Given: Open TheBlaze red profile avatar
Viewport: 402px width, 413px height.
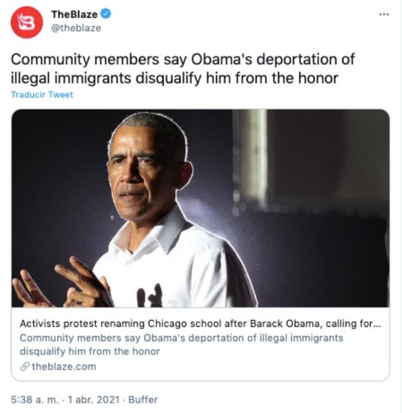Looking at the screenshot, I should [x=26, y=22].
